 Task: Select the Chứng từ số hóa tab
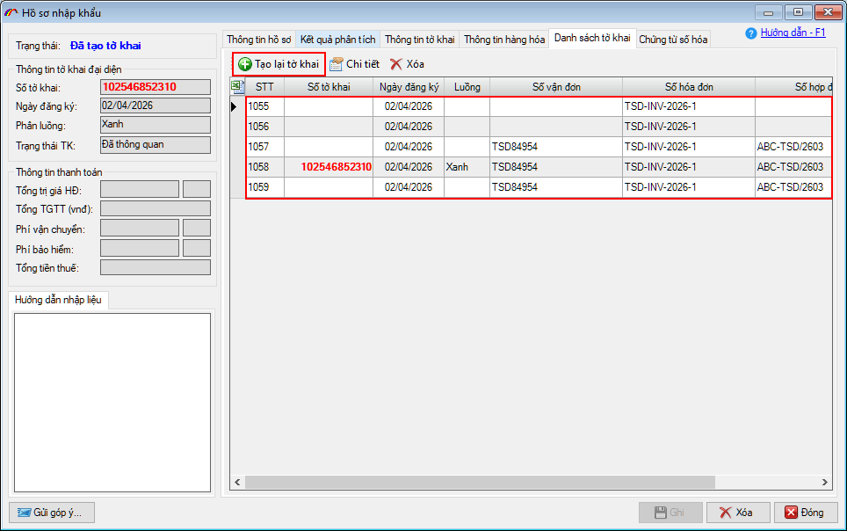(x=673, y=40)
